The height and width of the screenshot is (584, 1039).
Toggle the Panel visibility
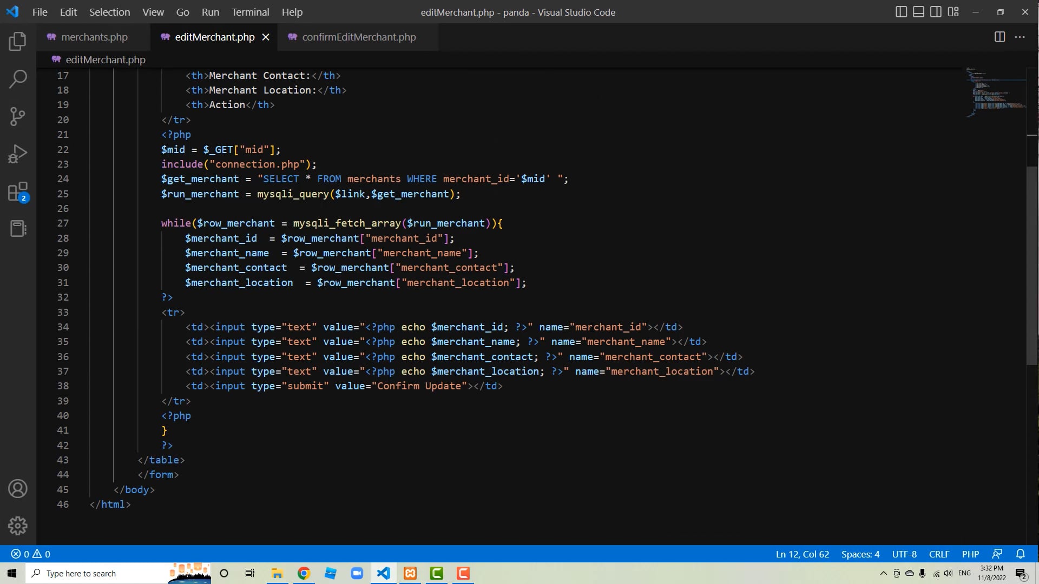click(x=918, y=11)
